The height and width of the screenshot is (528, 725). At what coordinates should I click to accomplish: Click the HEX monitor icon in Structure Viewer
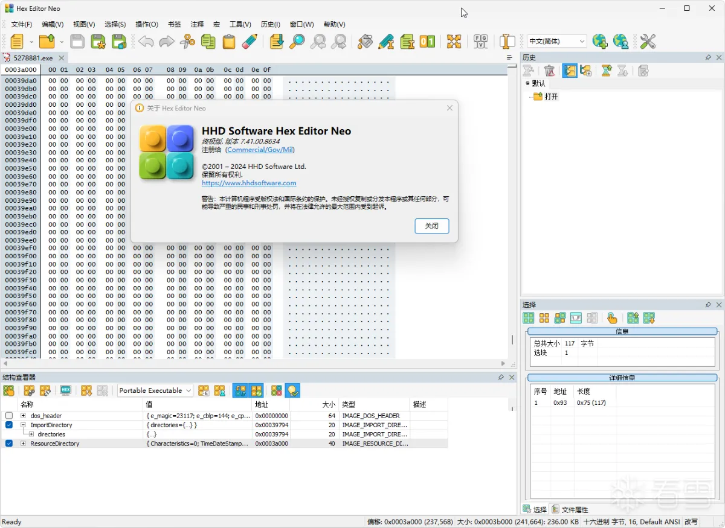(66, 390)
